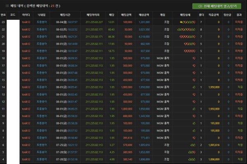Image resolution: width=247 pixels, height=164 pixels.
Task: Click the bet detail icon group in row 22
Action: click(x=186, y=30)
